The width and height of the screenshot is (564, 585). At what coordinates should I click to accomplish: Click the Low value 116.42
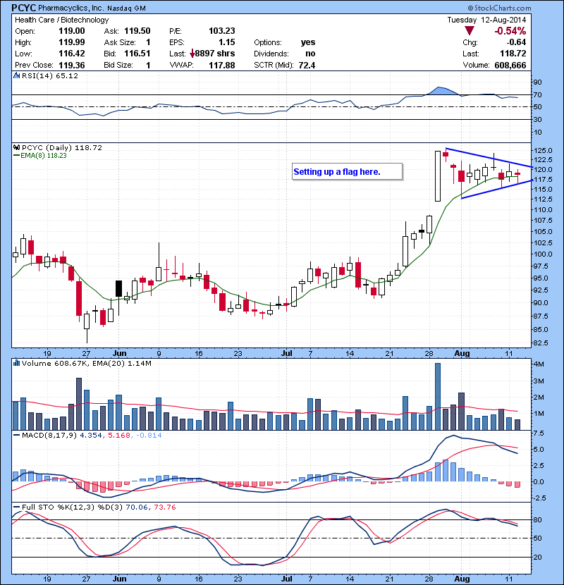pos(72,54)
